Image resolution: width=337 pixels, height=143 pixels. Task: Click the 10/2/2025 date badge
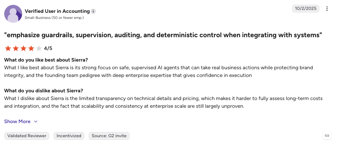coord(305,9)
